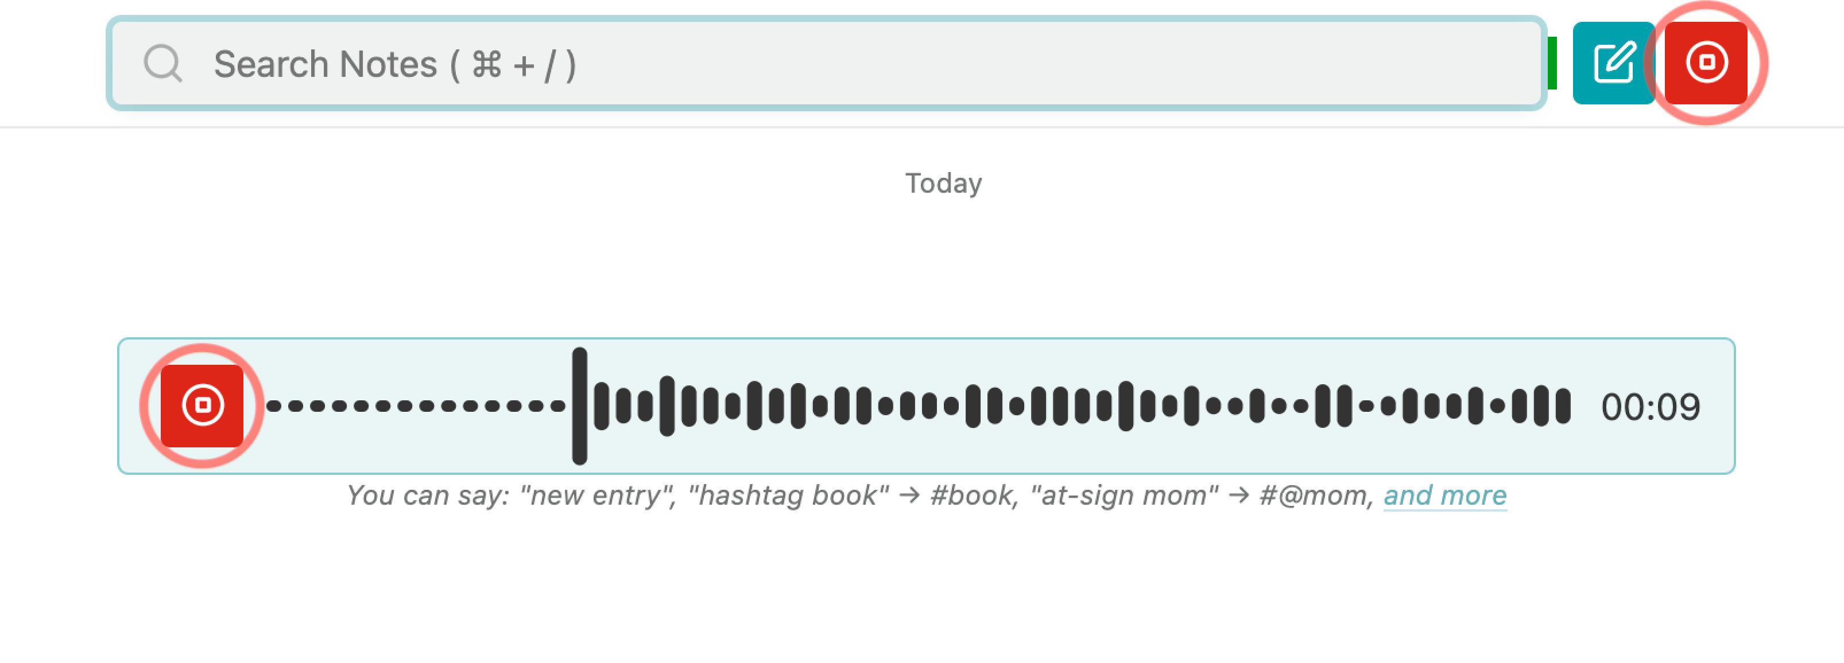Click the Today date heading

click(x=943, y=183)
